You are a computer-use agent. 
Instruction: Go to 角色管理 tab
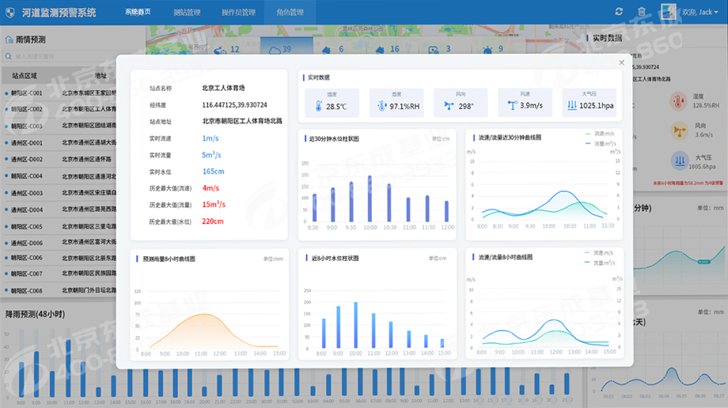(x=290, y=13)
